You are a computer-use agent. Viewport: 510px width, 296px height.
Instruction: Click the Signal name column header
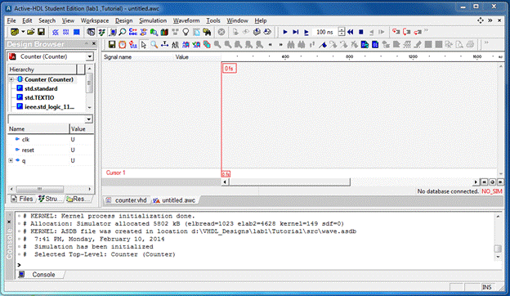coord(137,57)
